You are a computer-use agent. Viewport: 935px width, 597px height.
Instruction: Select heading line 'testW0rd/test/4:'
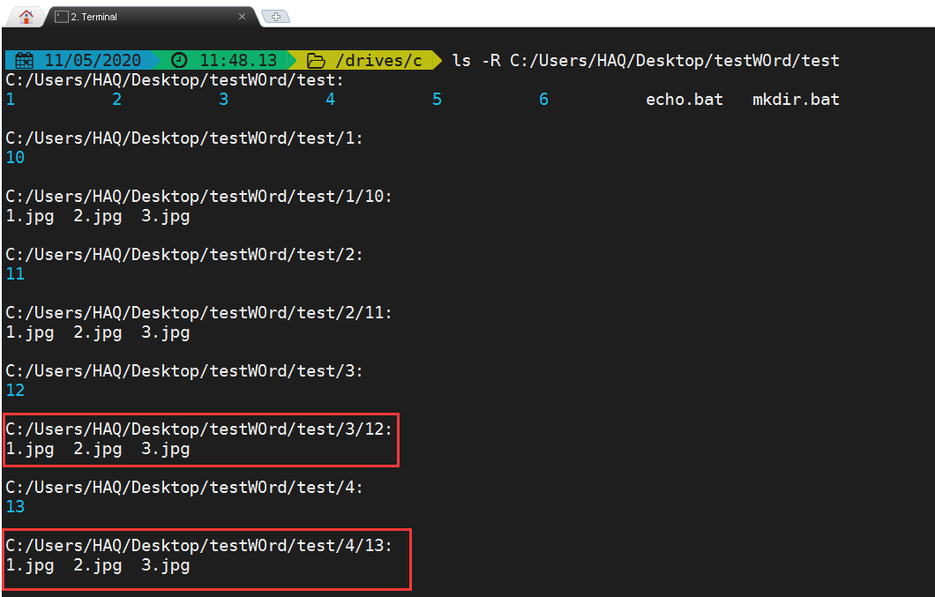tap(184, 488)
